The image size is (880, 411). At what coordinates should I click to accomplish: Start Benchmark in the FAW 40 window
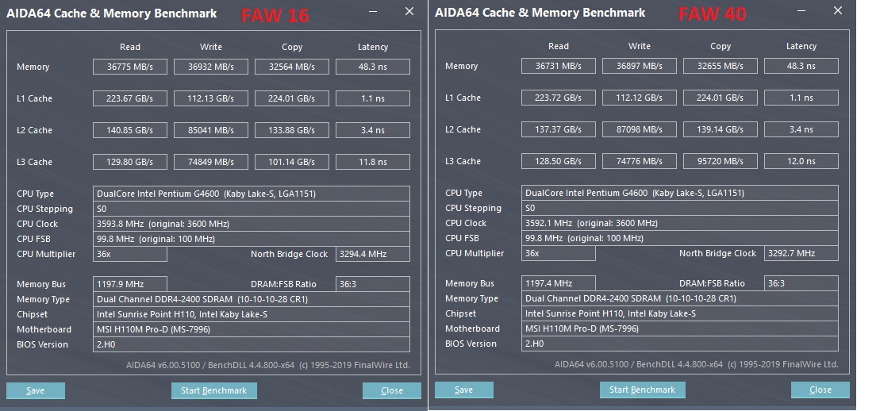pos(642,390)
